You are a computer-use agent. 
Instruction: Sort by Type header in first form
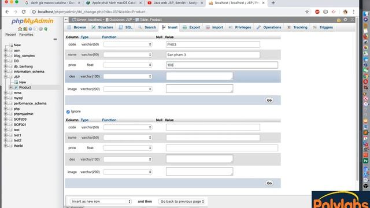tap(84, 37)
